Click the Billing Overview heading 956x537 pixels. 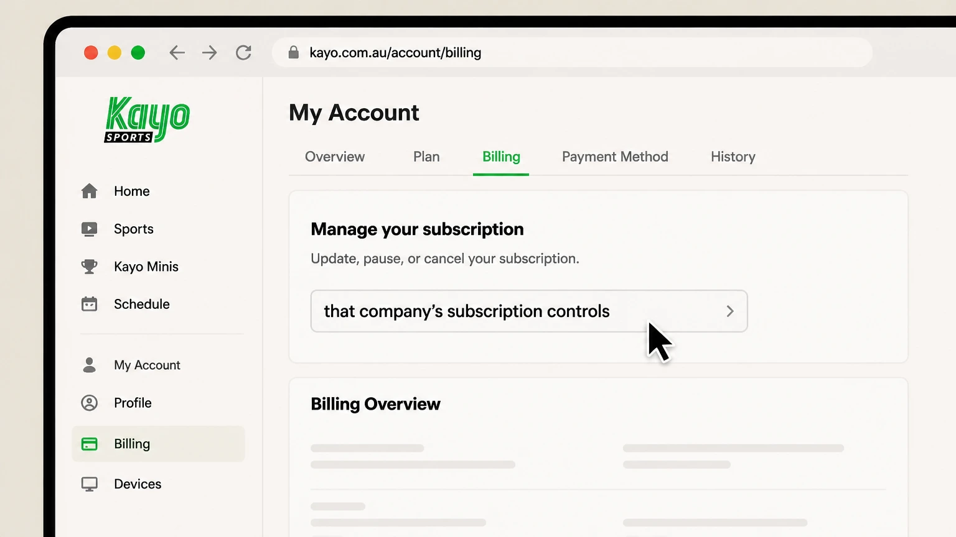(x=375, y=404)
